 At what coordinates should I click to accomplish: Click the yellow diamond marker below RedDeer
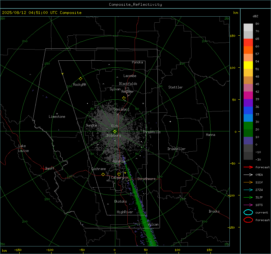pyautogui.click(x=124, y=98)
